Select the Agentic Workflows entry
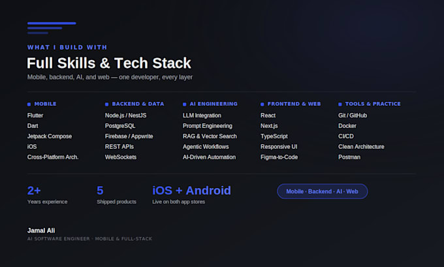The width and height of the screenshot is (444, 267). click(x=206, y=147)
